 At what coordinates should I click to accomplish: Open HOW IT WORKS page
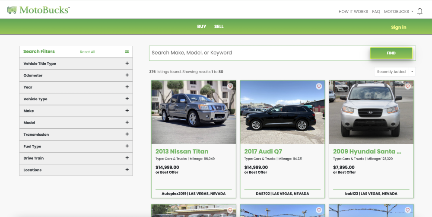click(x=353, y=12)
